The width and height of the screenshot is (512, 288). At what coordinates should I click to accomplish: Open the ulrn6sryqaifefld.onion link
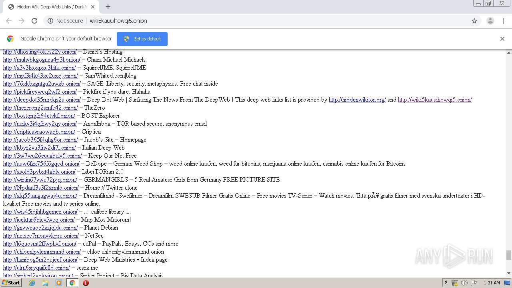36,268
